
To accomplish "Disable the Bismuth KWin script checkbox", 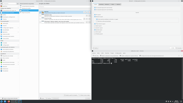I will click(x=40, y=12).
